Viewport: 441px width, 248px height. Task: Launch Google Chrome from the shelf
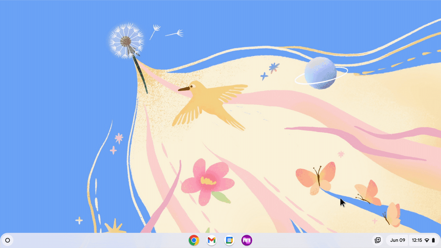[x=194, y=240]
